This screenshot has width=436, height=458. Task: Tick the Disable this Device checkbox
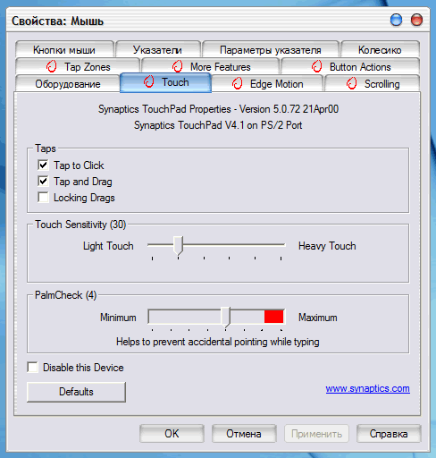32,367
